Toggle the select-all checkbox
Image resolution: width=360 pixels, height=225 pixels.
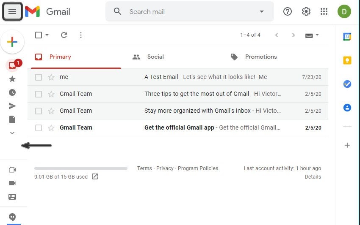pos(39,35)
